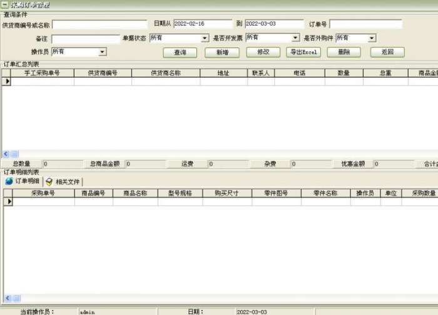Click the 日期从 start date field
Screen dimensions: 438x315
[203, 24]
